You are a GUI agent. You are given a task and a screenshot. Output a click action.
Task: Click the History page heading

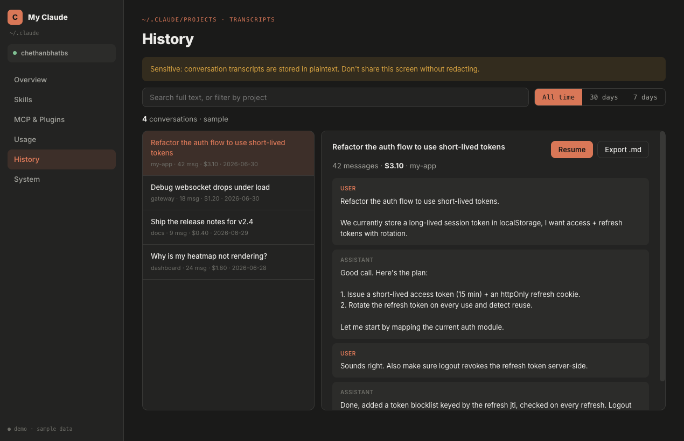[x=168, y=39]
